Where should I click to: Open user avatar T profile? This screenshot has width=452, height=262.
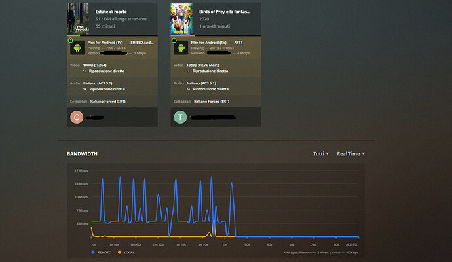[x=180, y=117]
